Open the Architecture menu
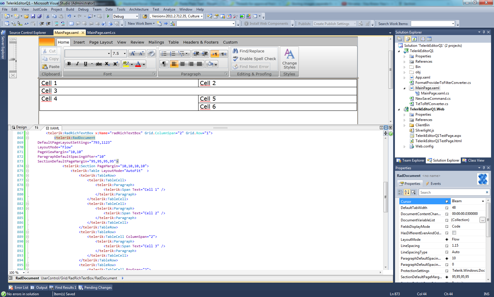The height and width of the screenshot is (297, 494). pos(139,9)
